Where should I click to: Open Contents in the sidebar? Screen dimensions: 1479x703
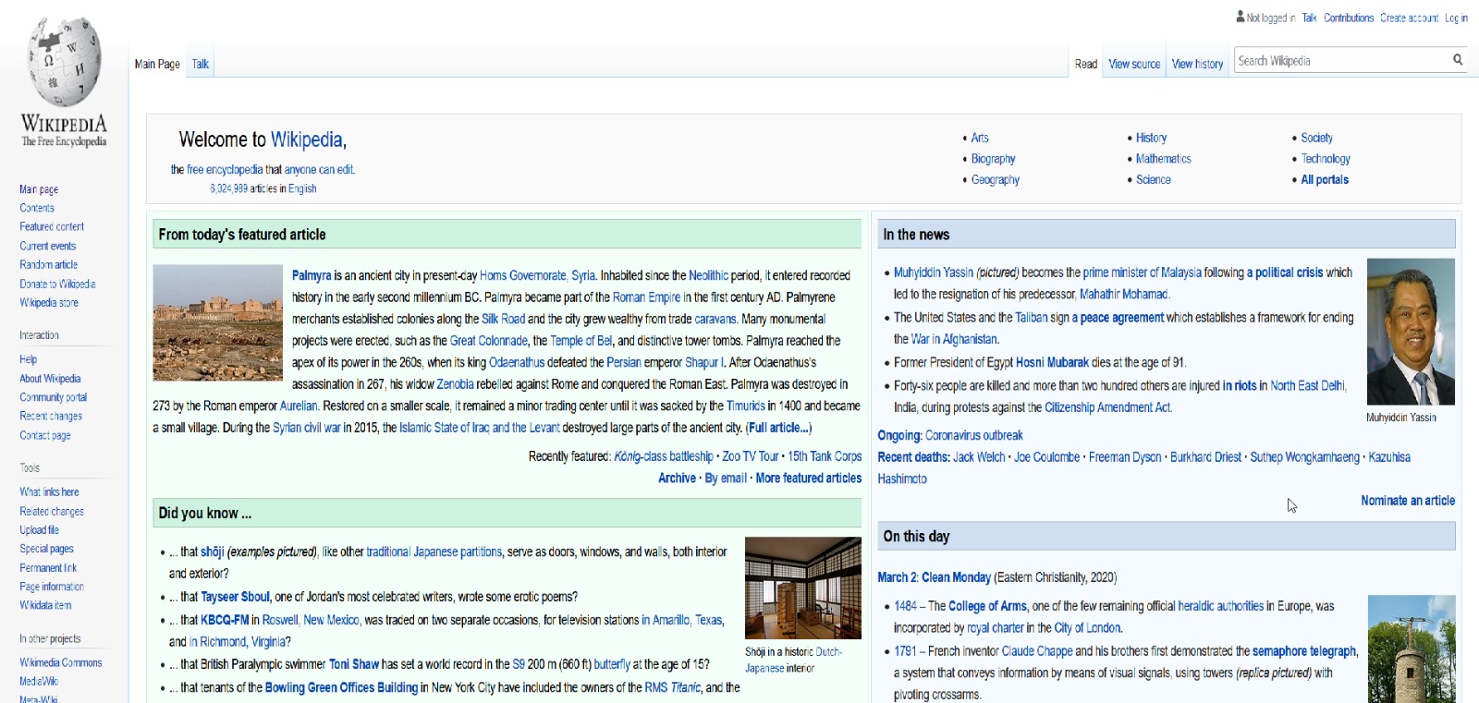[x=37, y=208]
